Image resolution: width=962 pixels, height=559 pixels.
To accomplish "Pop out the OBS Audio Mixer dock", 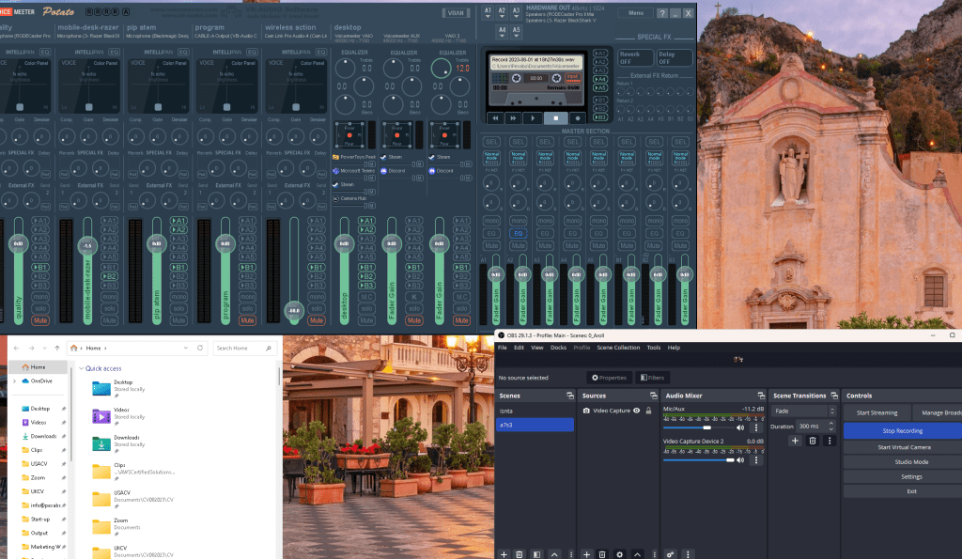I will tap(761, 396).
